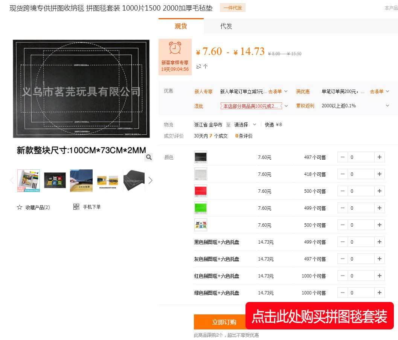Select the folded dark mat thumbnail

click(x=134, y=180)
